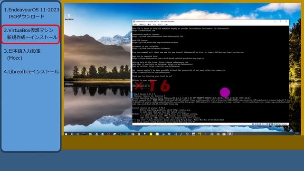Open the デバイス menu in VirtualBox
The image size is (304, 171).
pos(160,24)
